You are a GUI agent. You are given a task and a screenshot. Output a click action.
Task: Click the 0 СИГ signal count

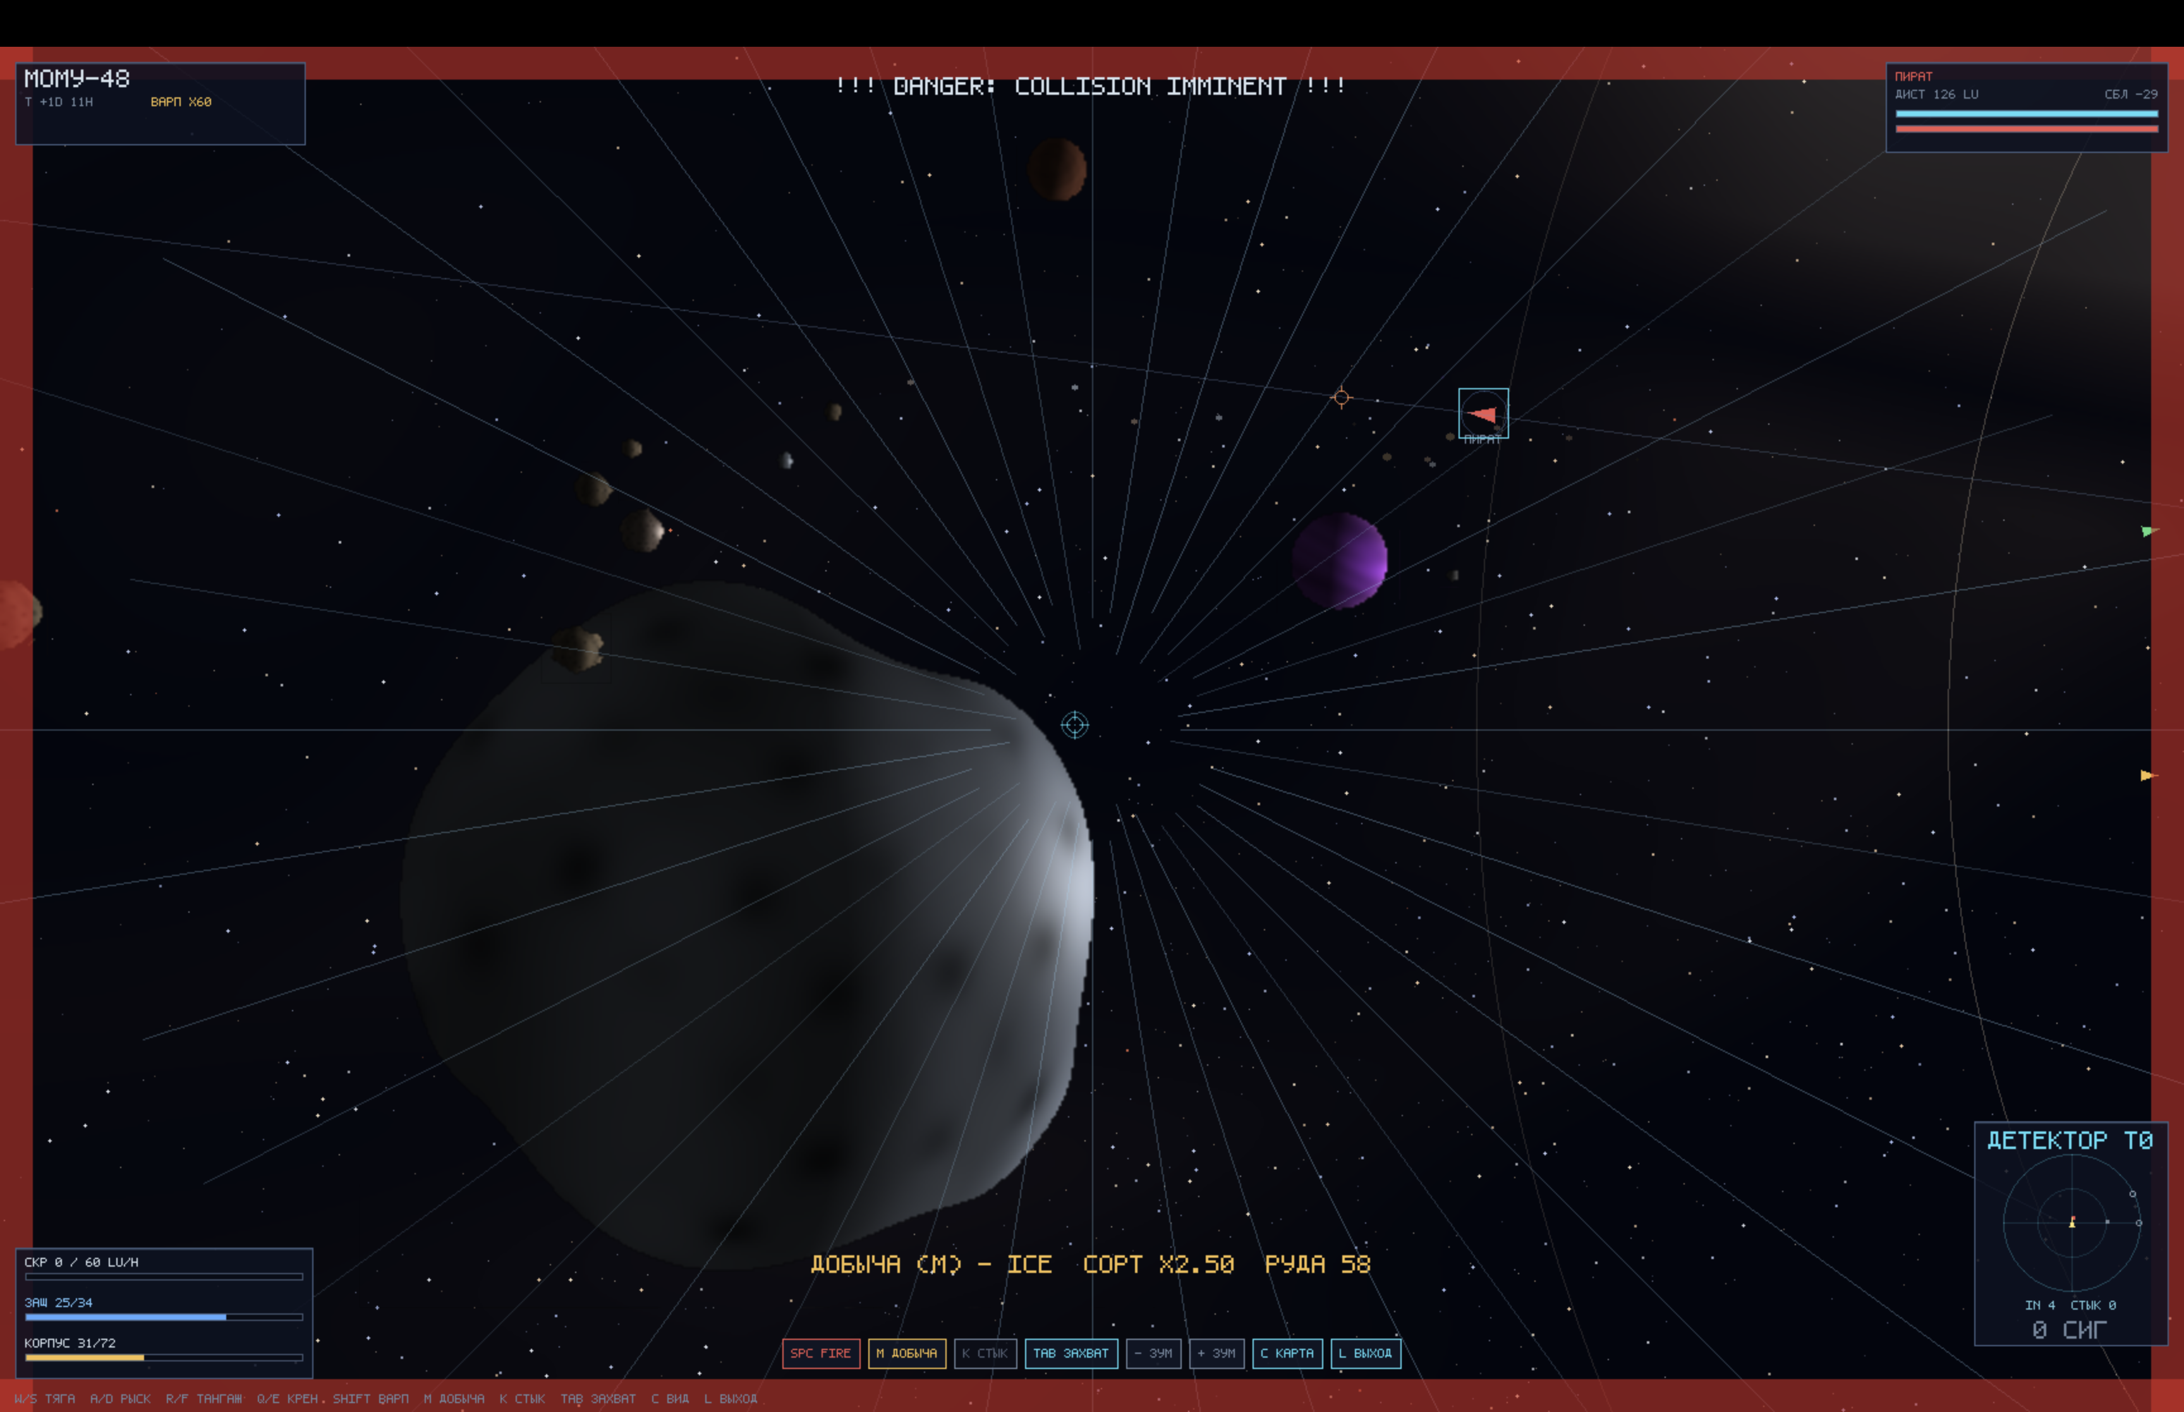pos(2070,1329)
